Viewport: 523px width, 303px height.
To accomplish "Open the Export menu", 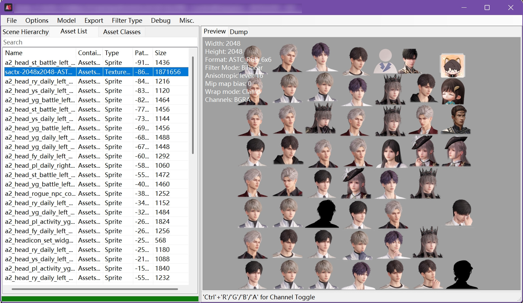I will click(94, 20).
